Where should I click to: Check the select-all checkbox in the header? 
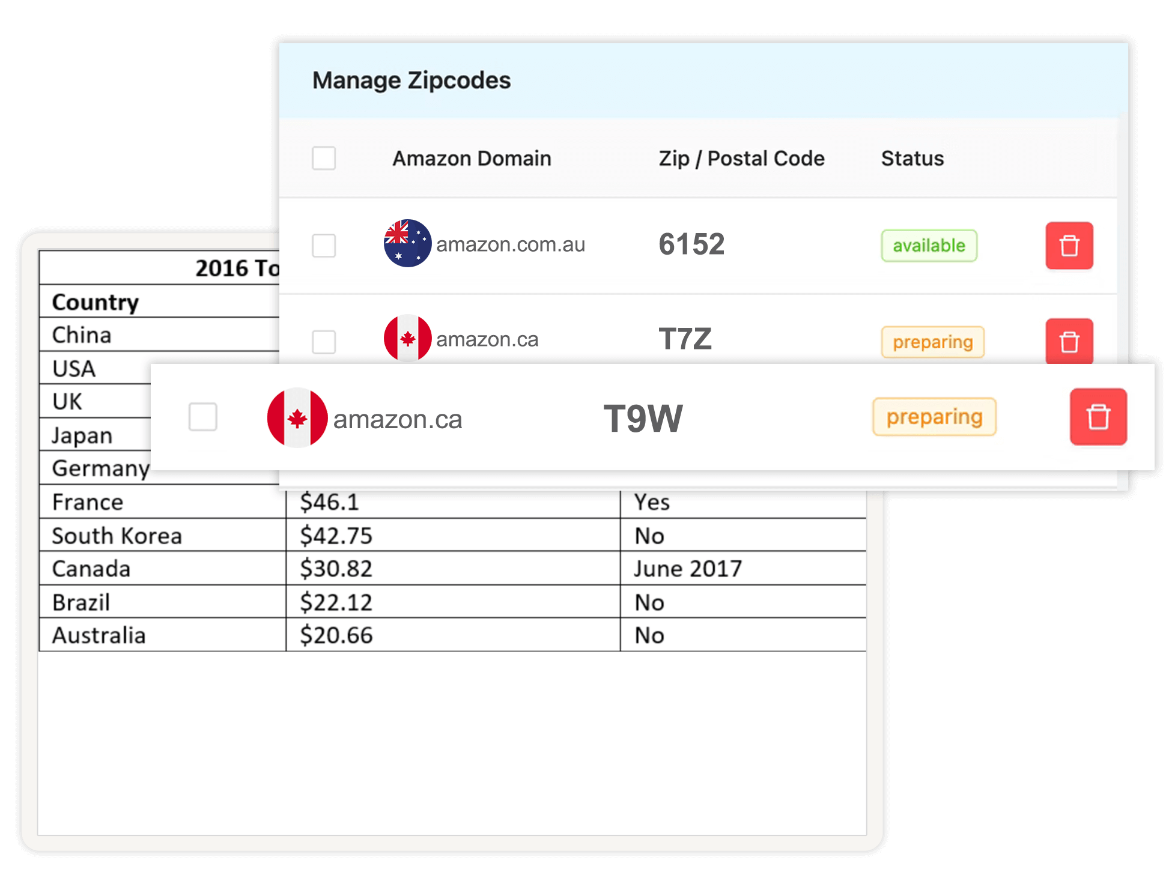[323, 158]
